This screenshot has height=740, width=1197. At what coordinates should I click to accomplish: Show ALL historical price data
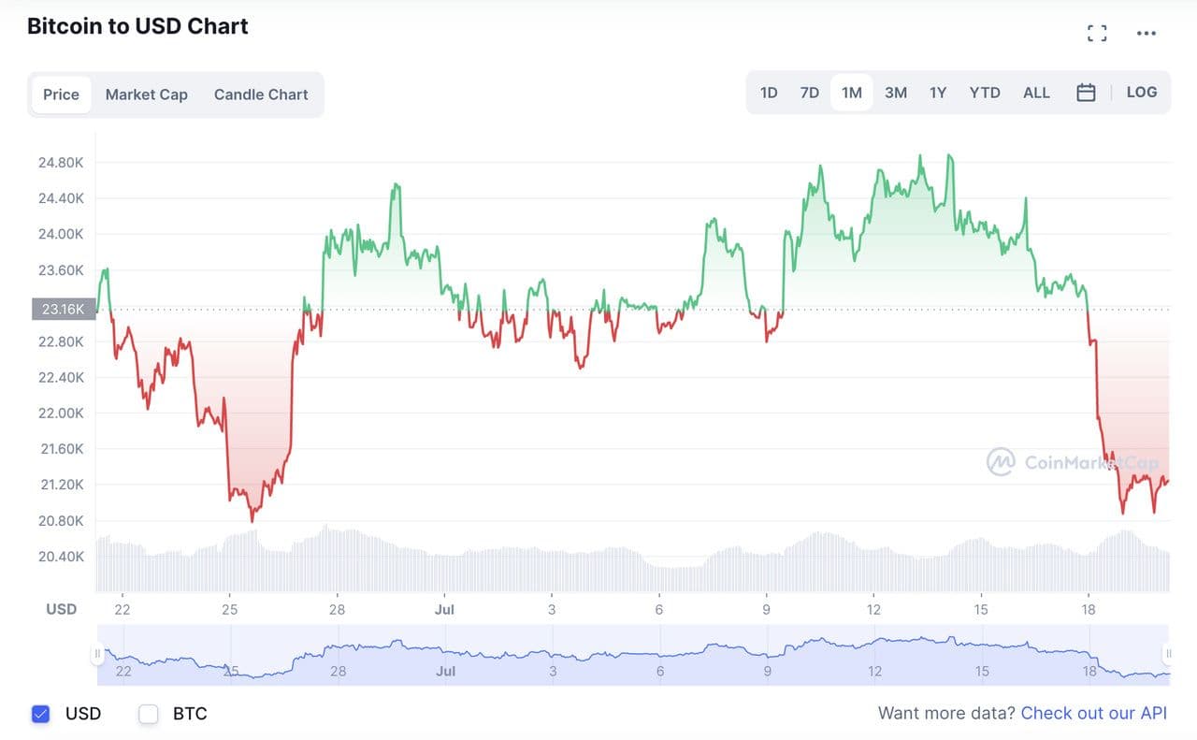pyautogui.click(x=1036, y=93)
